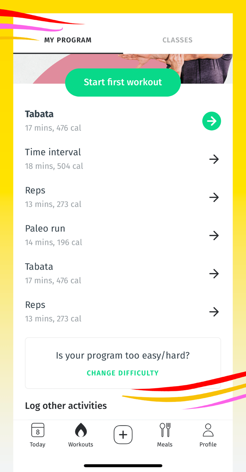Open the Today calendar icon
Image resolution: width=246 pixels, height=472 pixels.
[x=37, y=430]
